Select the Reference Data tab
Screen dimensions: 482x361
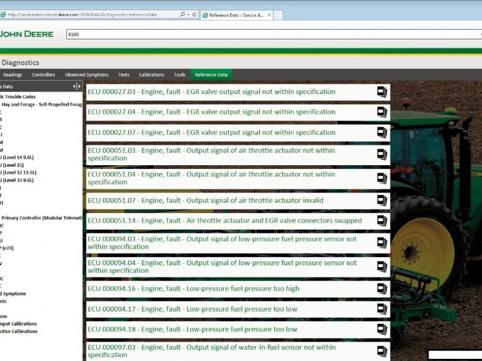click(x=211, y=75)
